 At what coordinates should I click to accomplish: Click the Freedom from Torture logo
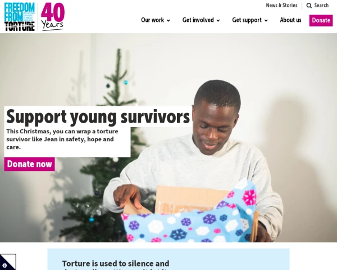[x=20, y=17]
